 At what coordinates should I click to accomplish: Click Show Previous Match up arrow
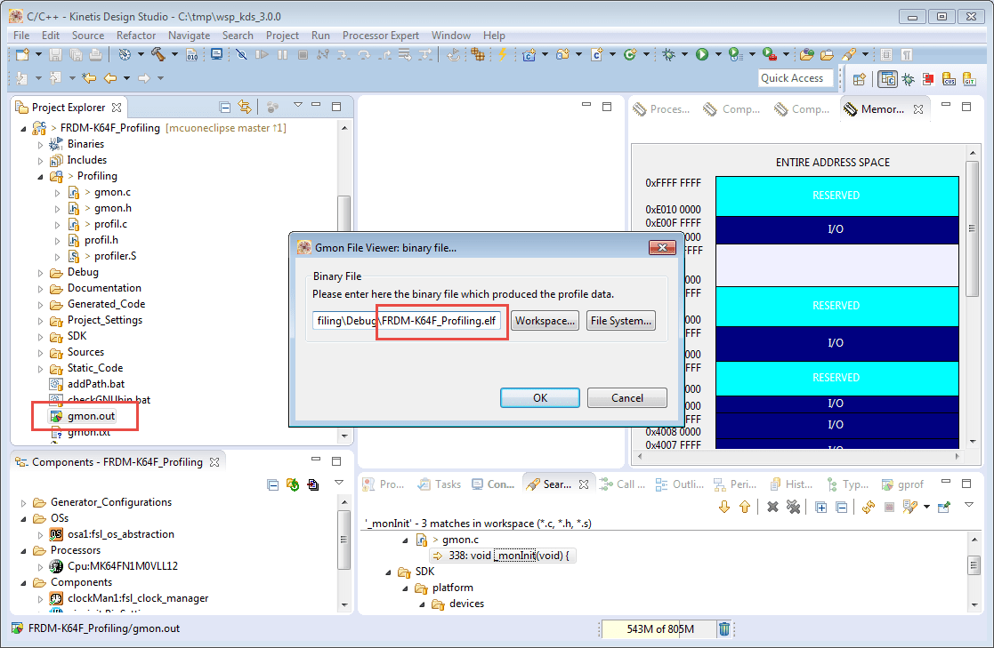coord(745,507)
